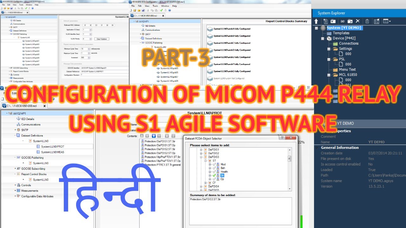Click the urcbG fully configured block icon
The height and width of the screenshot is (228, 406).
(210, 72)
